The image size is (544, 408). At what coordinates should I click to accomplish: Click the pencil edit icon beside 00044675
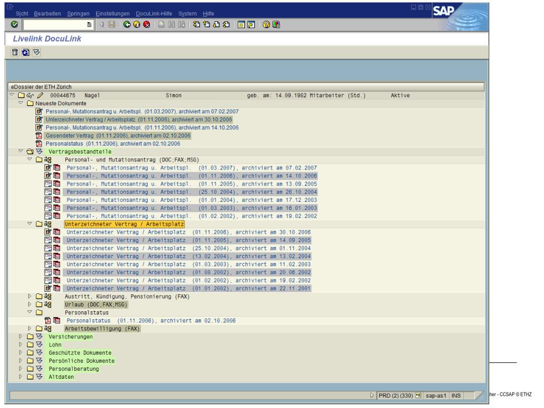(39, 95)
